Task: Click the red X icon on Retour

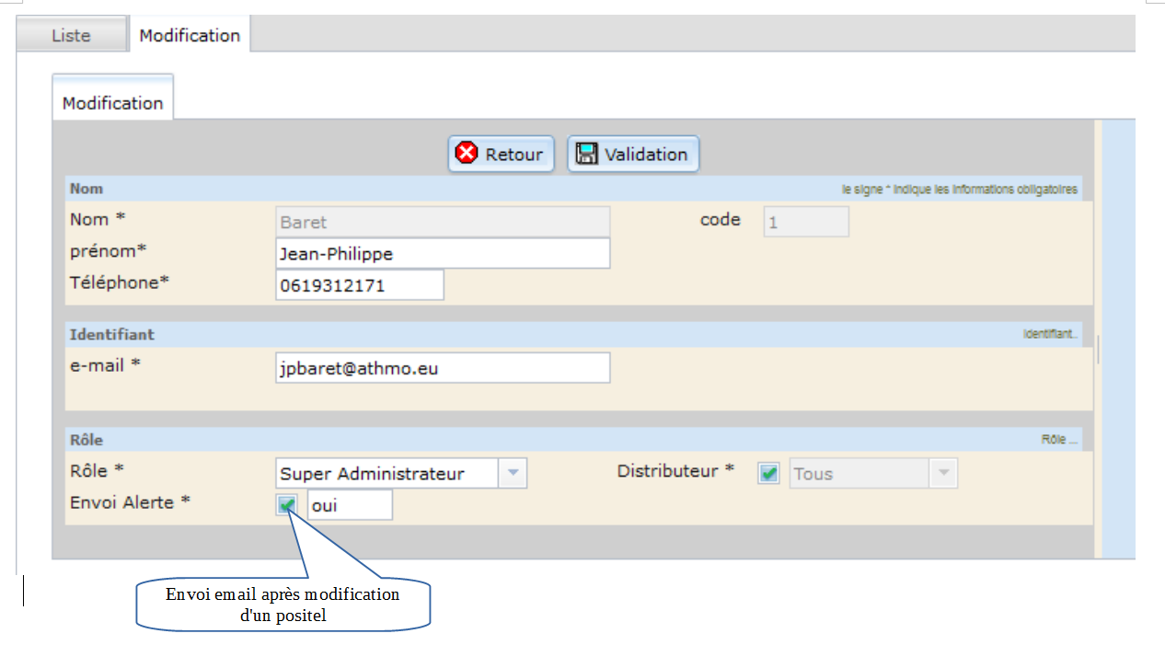Action: point(467,154)
